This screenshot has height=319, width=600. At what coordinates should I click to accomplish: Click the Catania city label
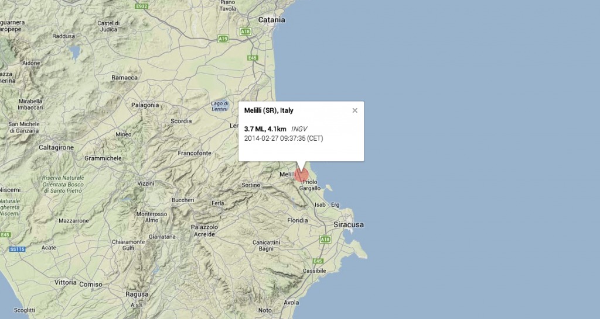pyautogui.click(x=271, y=20)
